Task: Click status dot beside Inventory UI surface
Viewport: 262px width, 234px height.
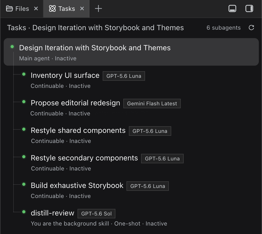Action: 24,74
